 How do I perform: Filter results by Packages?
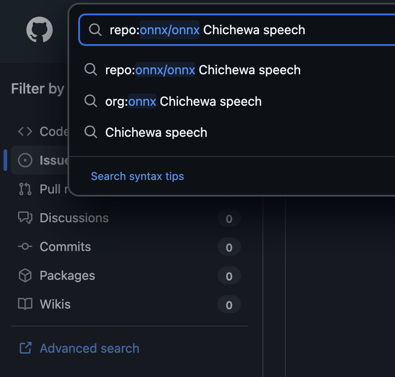67,275
